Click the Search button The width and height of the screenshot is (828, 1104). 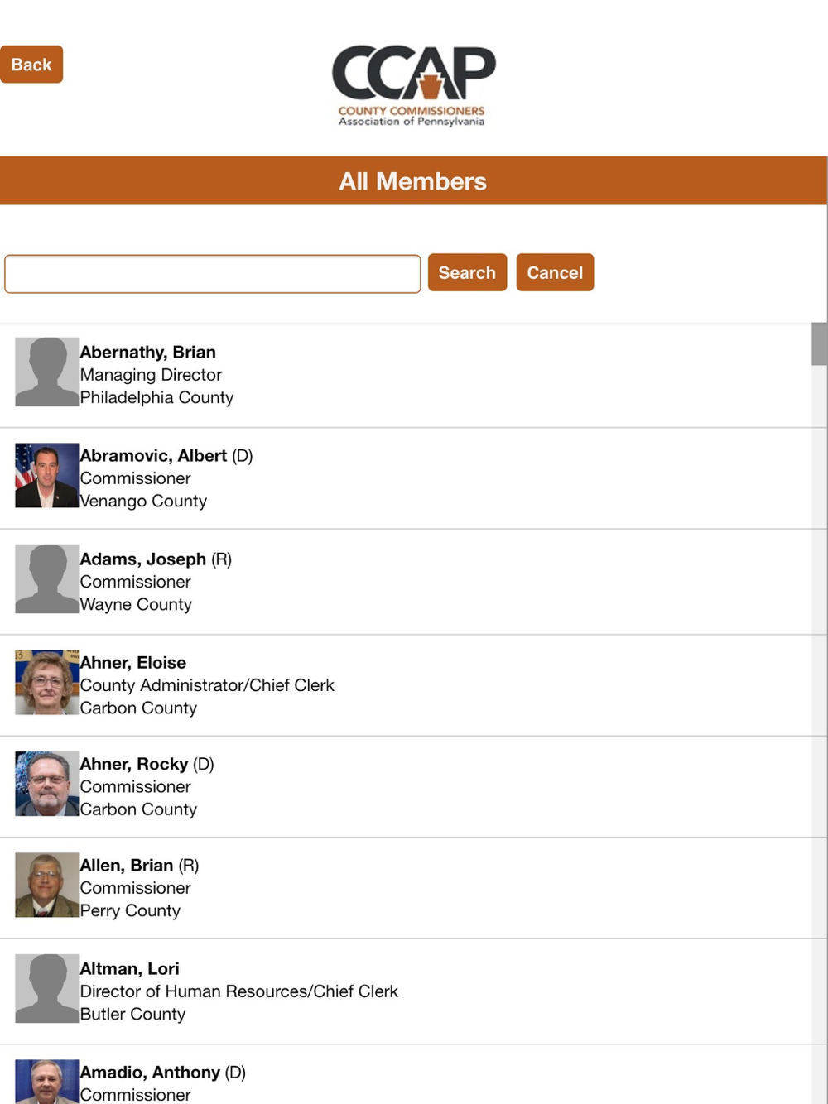(467, 272)
